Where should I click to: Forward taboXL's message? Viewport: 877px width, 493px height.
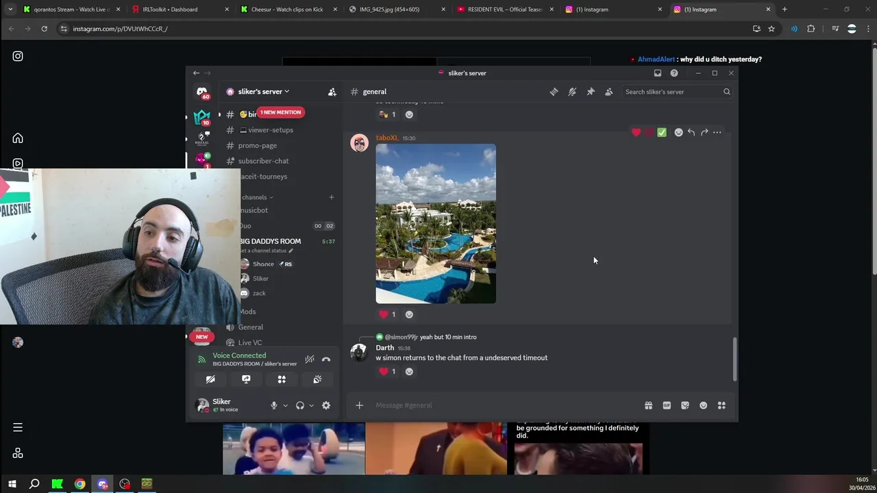point(704,132)
